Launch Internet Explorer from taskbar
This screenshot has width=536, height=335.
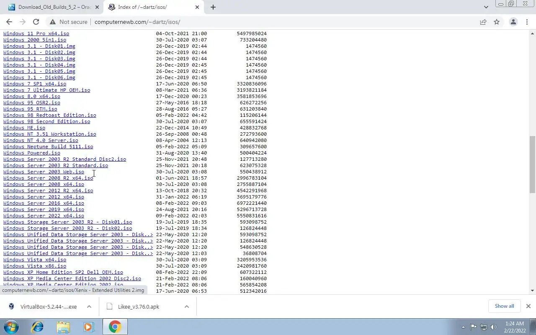38,327
